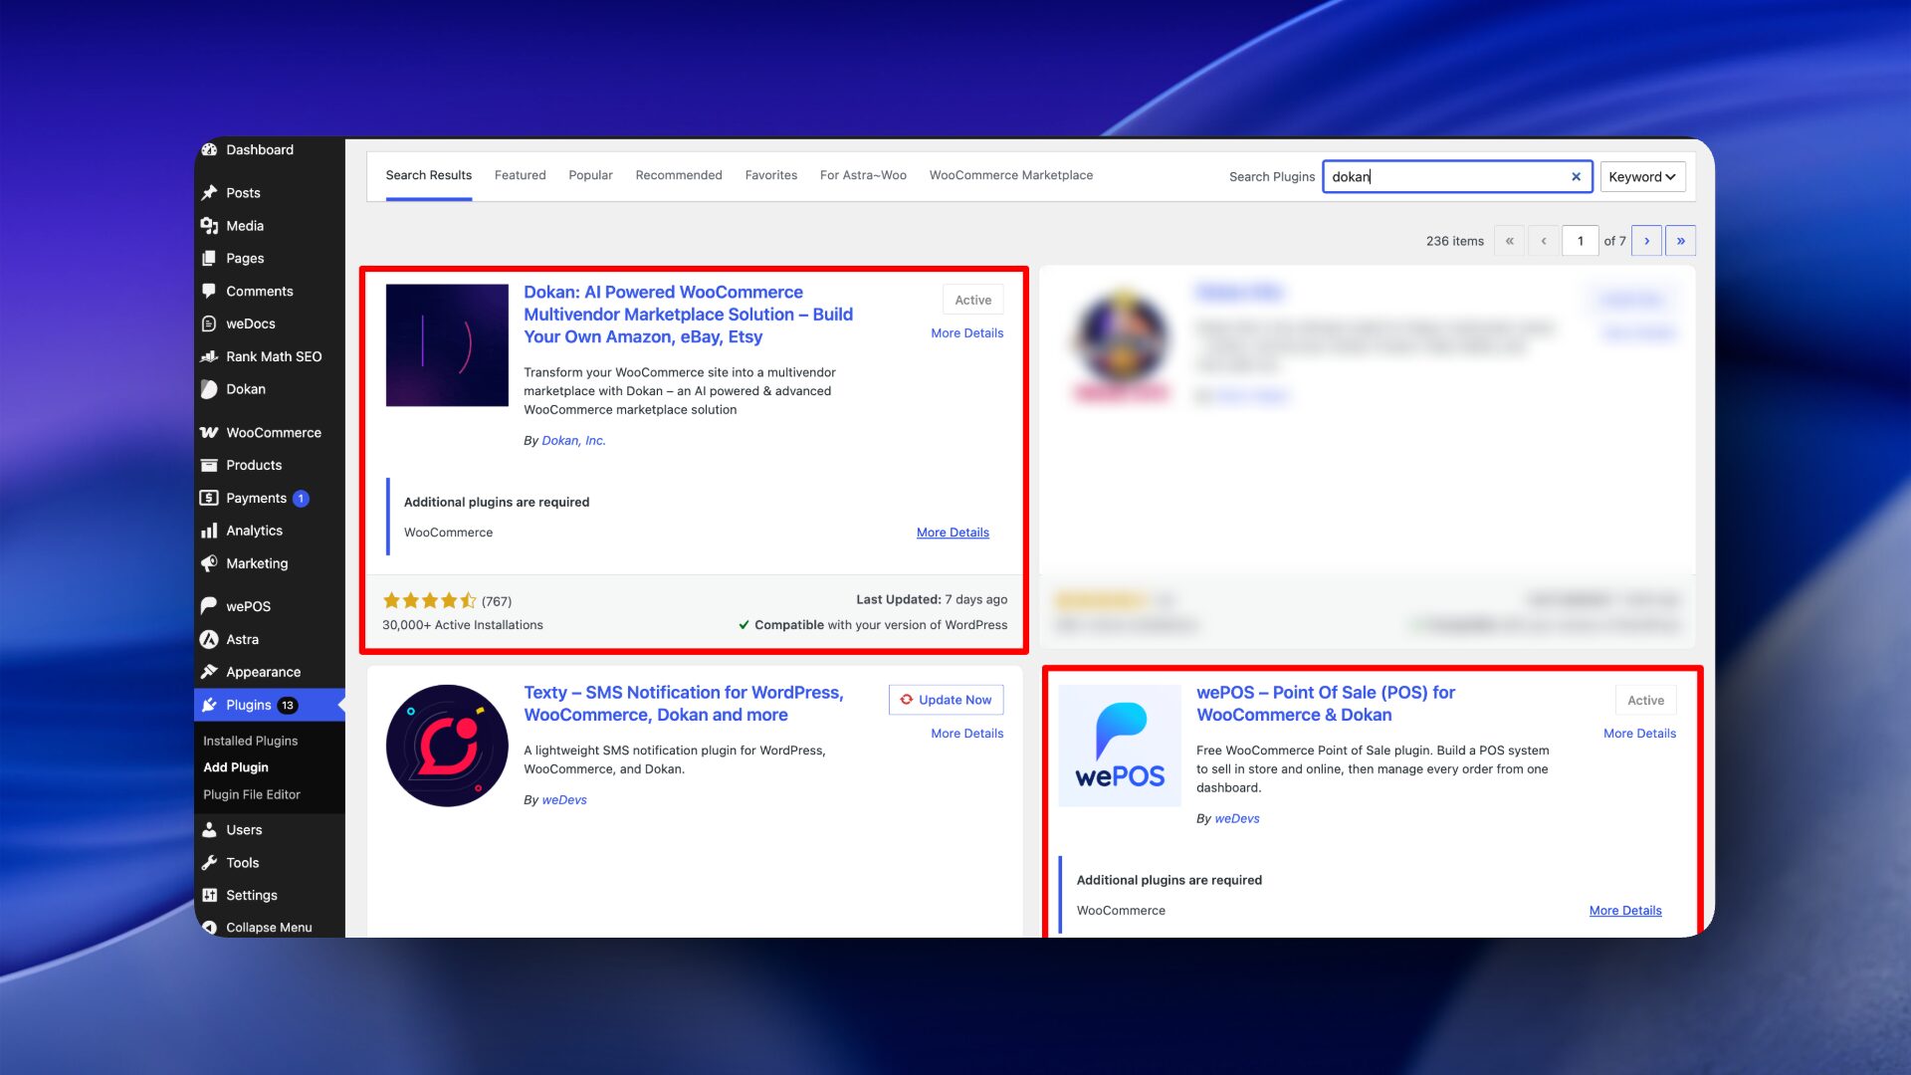This screenshot has height=1075, width=1911.
Task: Click the Analytics bar chart icon
Action: click(x=209, y=532)
